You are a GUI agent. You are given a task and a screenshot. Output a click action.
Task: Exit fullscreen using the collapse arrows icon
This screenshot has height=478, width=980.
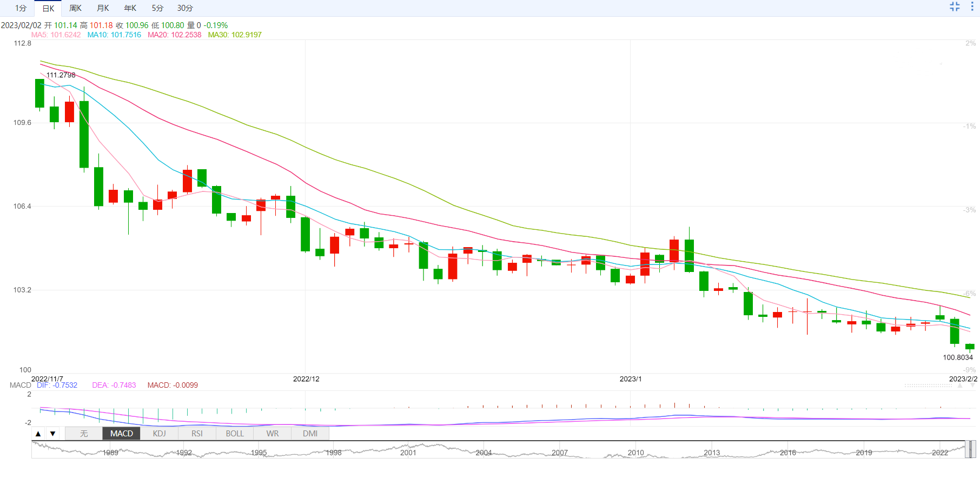coord(955,6)
